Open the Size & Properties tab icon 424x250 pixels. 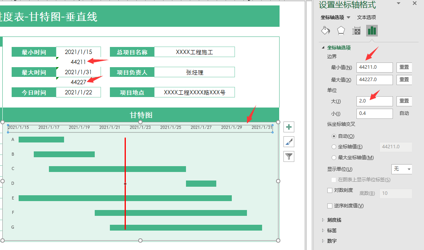point(356,31)
